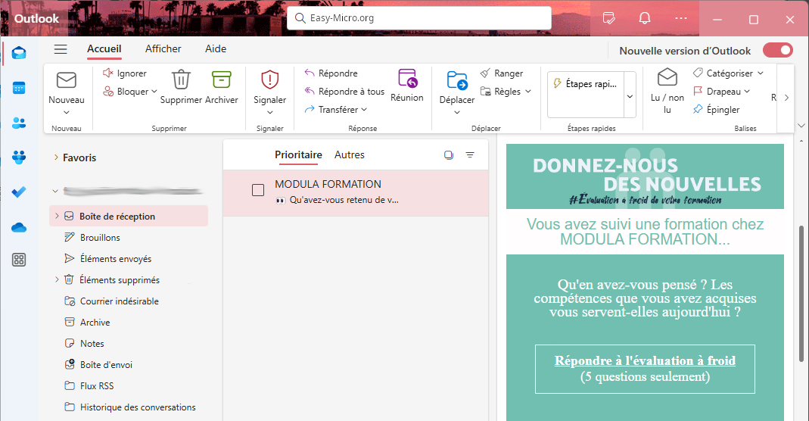The image size is (809, 421).
Task: Select the Autres inbox tab
Action: [350, 154]
